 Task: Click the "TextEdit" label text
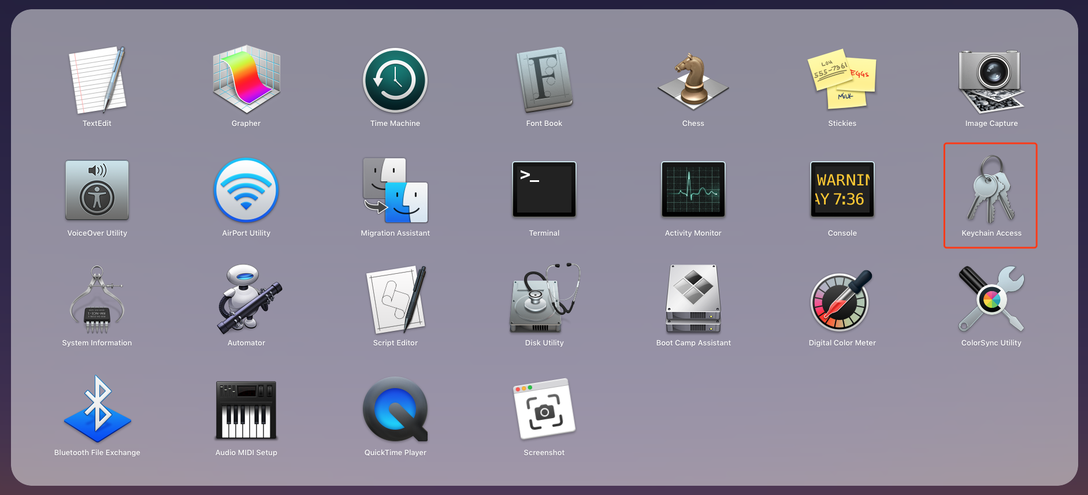[x=97, y=124]
